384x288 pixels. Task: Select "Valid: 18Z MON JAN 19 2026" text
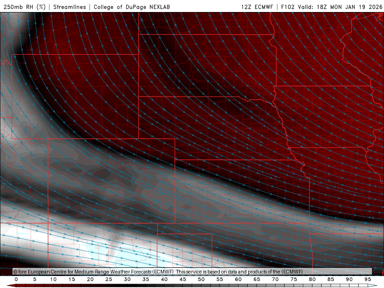340,7
